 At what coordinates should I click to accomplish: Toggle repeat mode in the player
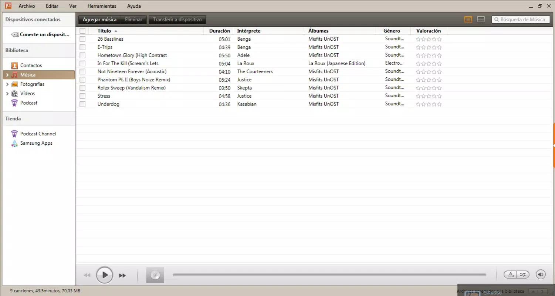(x=511, y=275)
